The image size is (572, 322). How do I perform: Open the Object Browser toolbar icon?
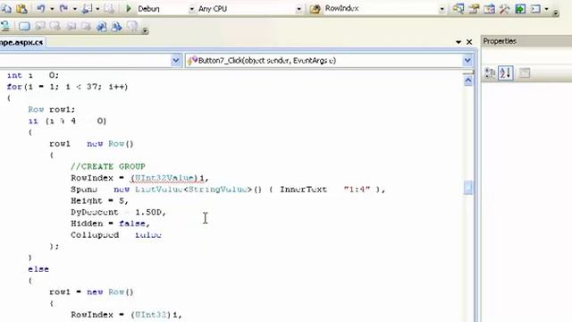[489, 8]
